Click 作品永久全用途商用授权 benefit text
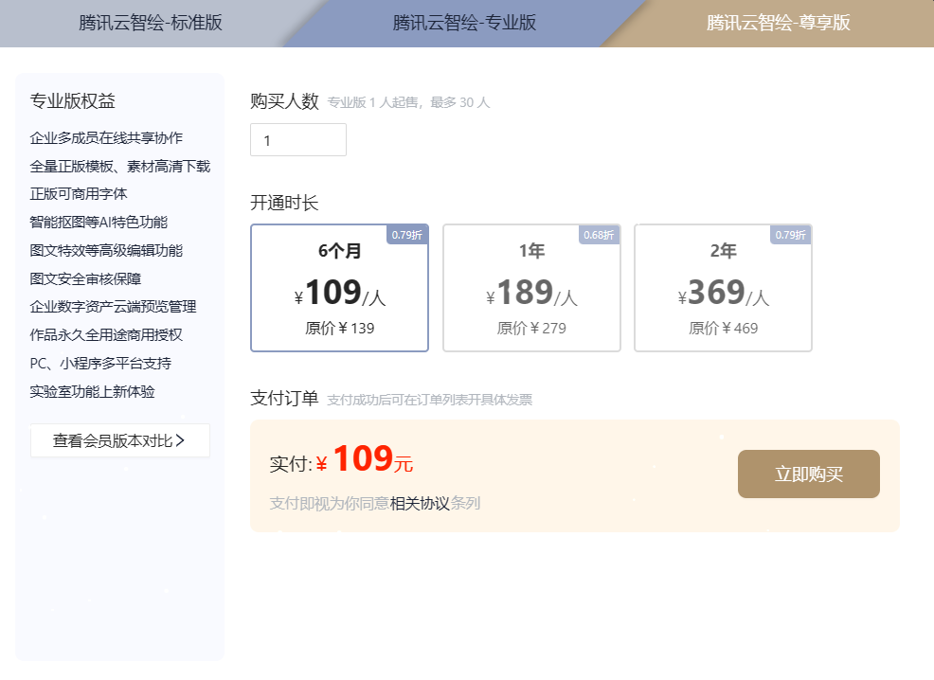Screen dimensions: 934x680 click(106, 334)
